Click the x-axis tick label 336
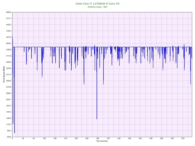Image resolution: width=195 pixels, height=146 pixels. 97,138
